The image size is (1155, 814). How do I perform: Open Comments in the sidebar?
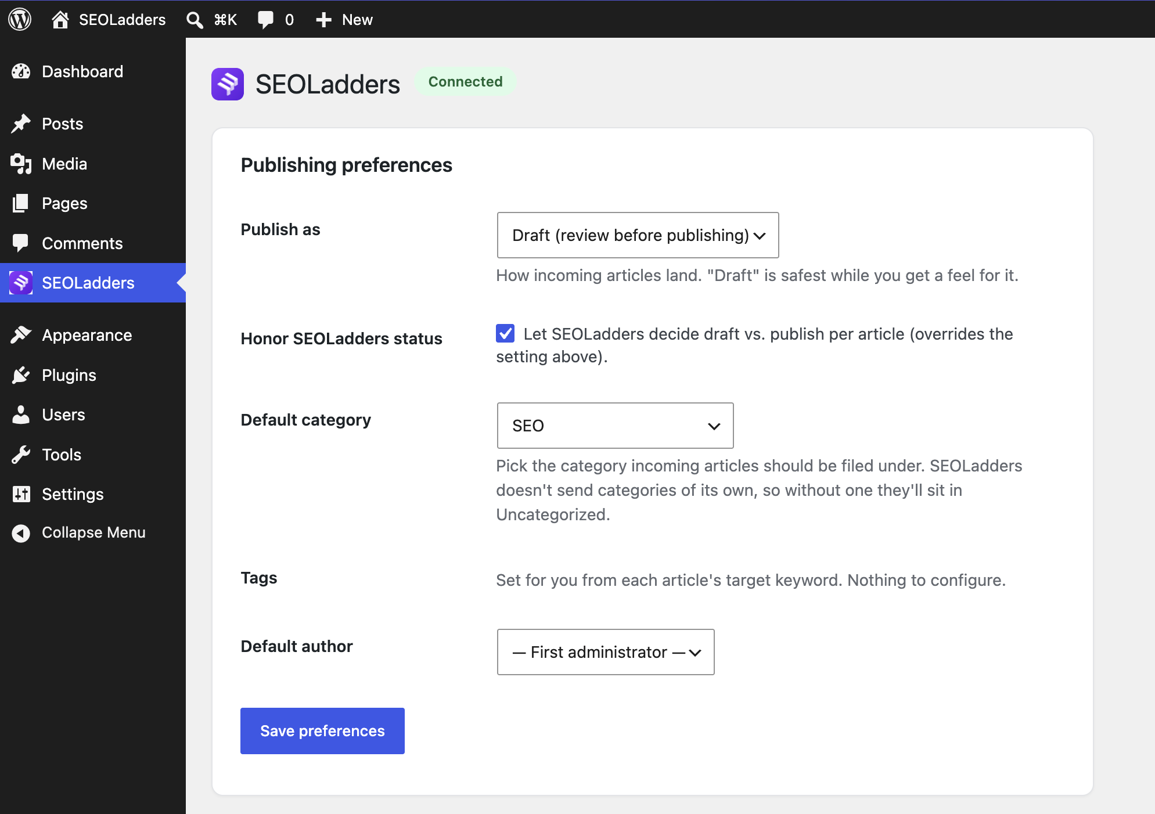[x=93, y=243]
